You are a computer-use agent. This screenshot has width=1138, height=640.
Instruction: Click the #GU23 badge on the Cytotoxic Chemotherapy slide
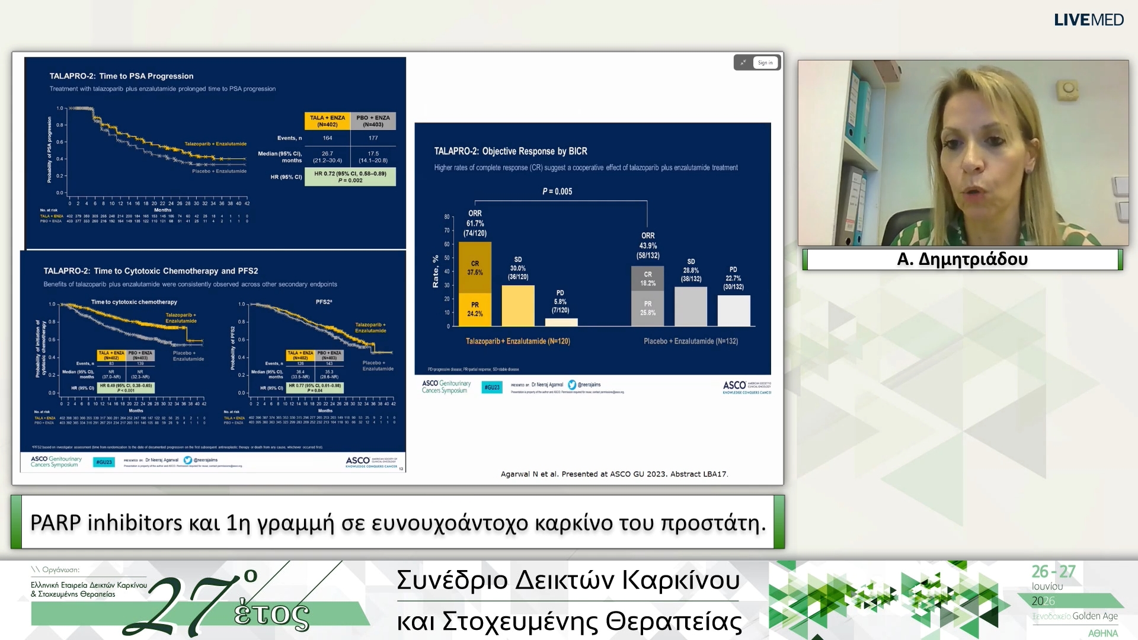(x=104, y=462)
